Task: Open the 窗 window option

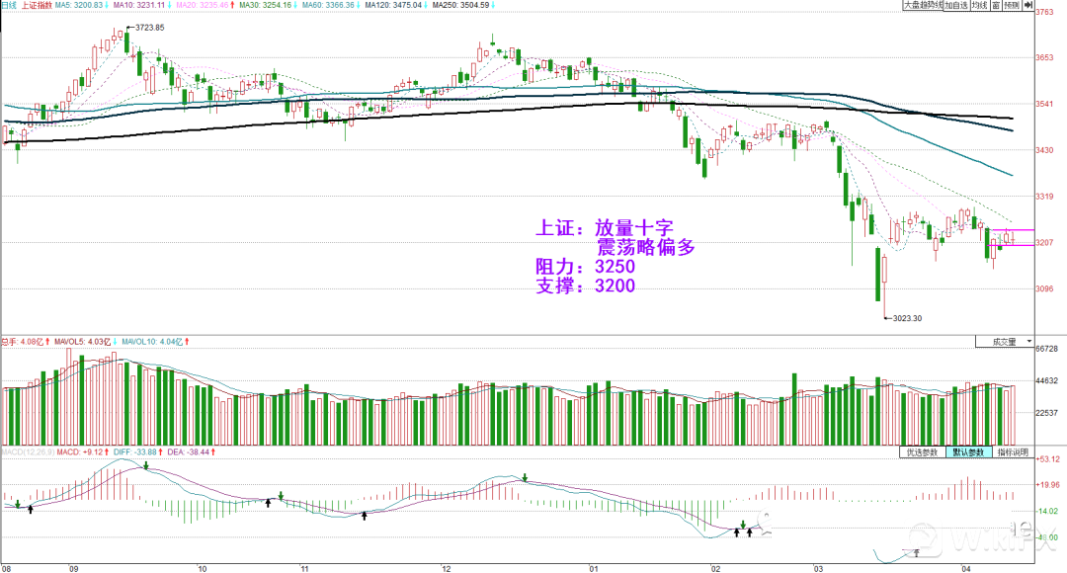Action: pos(996,6)
